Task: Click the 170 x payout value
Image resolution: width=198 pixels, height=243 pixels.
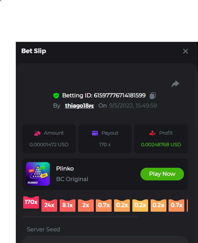Action: pyautogui.click(x=105, y=145)
